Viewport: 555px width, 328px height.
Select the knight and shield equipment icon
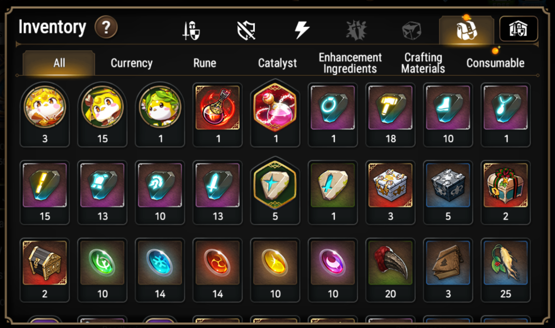click(191, 31)
